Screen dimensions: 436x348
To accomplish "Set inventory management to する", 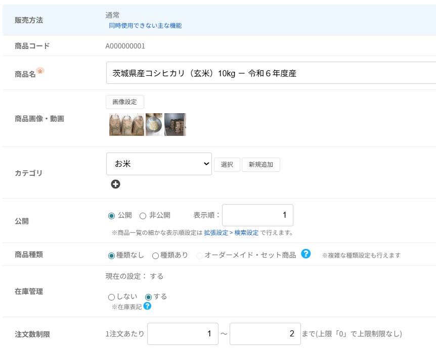I will 149,297.
